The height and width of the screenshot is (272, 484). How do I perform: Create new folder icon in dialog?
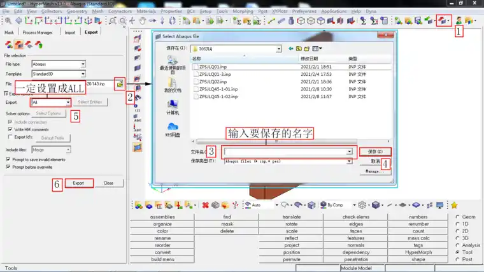tap(307, 48)
